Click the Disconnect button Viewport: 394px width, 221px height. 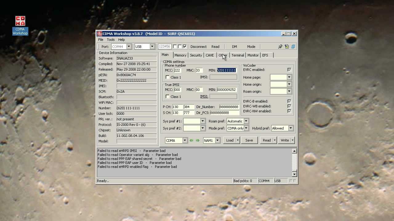(199, 47)
